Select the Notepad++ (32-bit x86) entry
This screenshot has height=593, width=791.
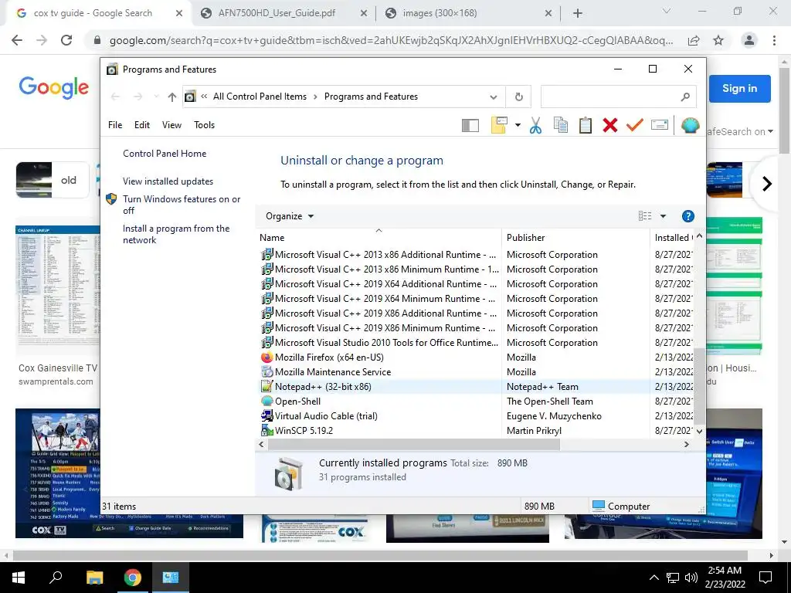(477, 387)
